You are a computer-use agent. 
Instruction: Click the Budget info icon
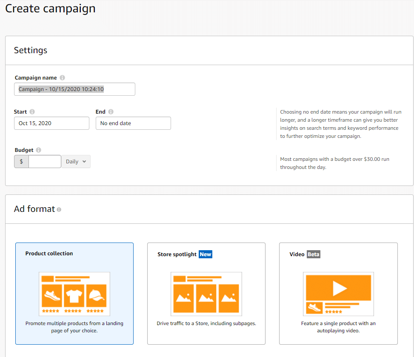coord(39,150)
